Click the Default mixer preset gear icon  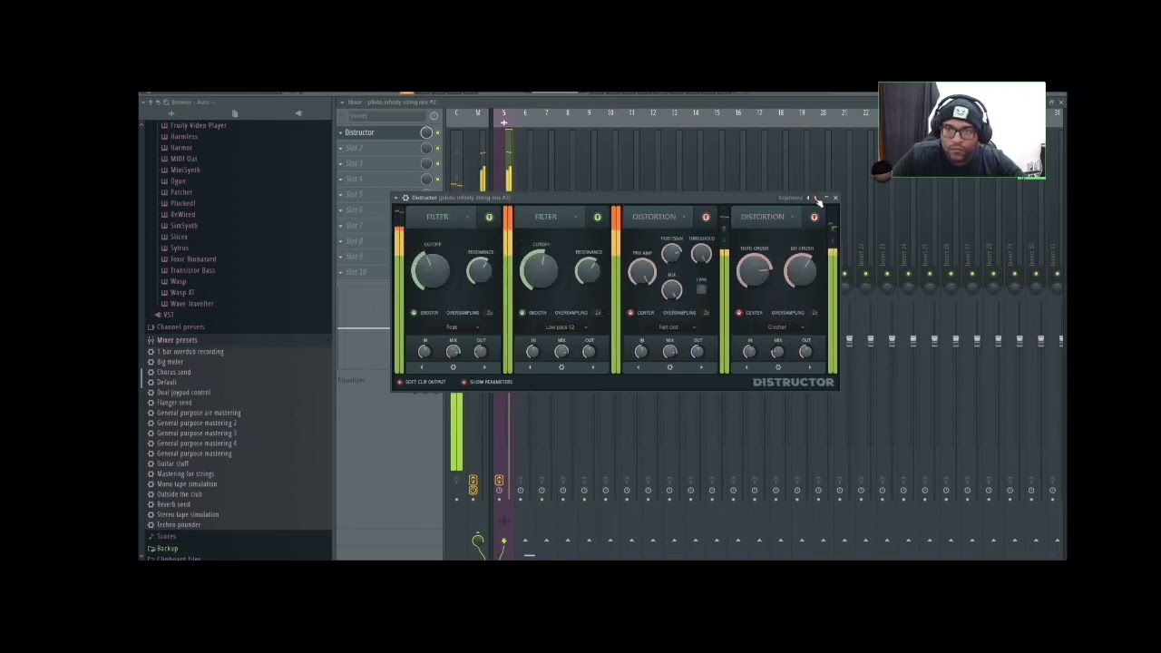pyautogui.click(x=151, y=383)
